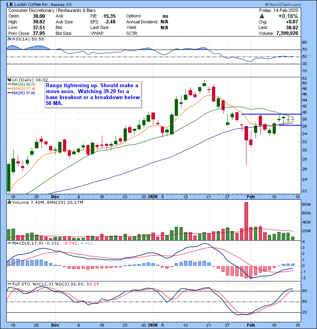Click the VWAP label

(97, 33)
